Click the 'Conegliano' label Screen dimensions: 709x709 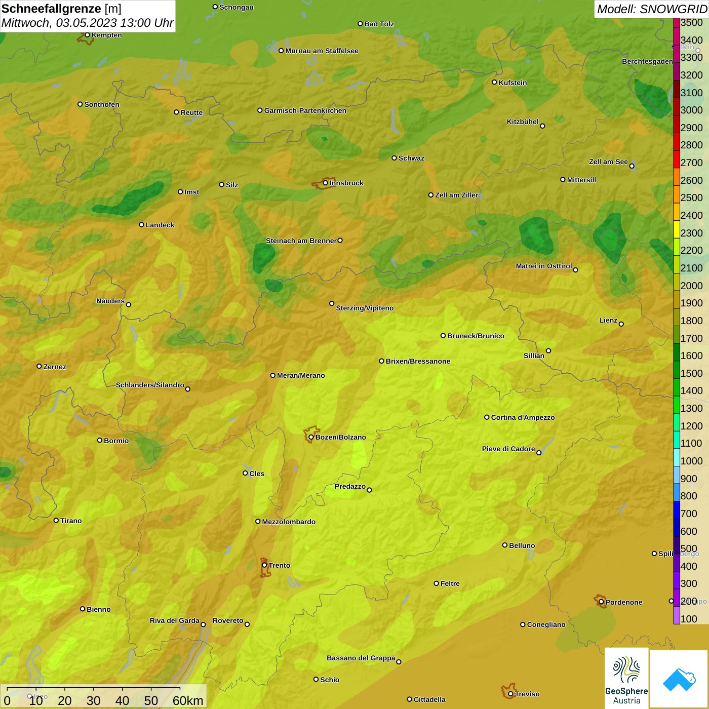(x=546, y=624)
